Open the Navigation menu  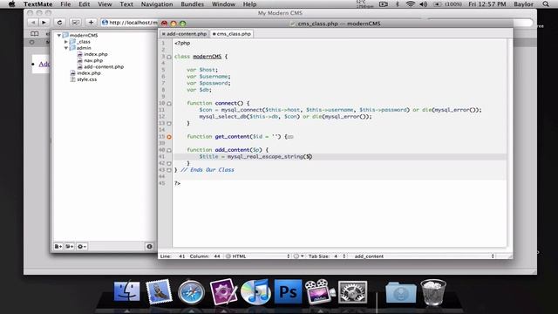(157, 4)
